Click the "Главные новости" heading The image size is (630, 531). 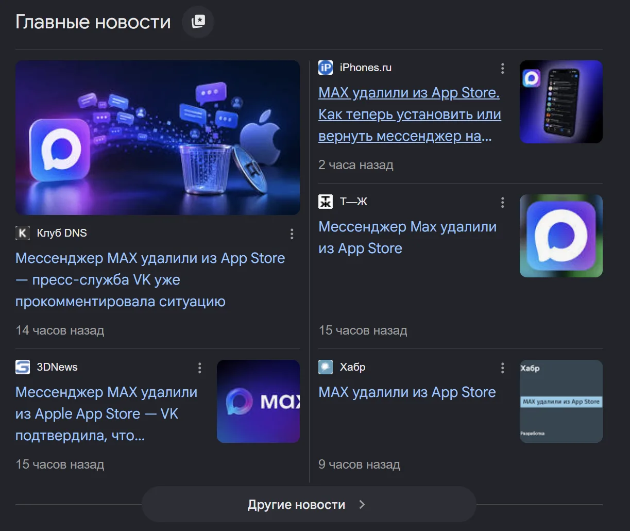click(x=93, y=22)
